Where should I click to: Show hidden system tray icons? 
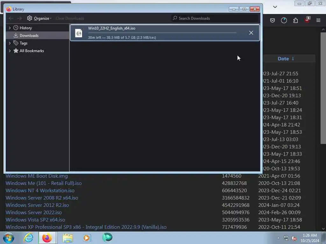tap(278, 238)
